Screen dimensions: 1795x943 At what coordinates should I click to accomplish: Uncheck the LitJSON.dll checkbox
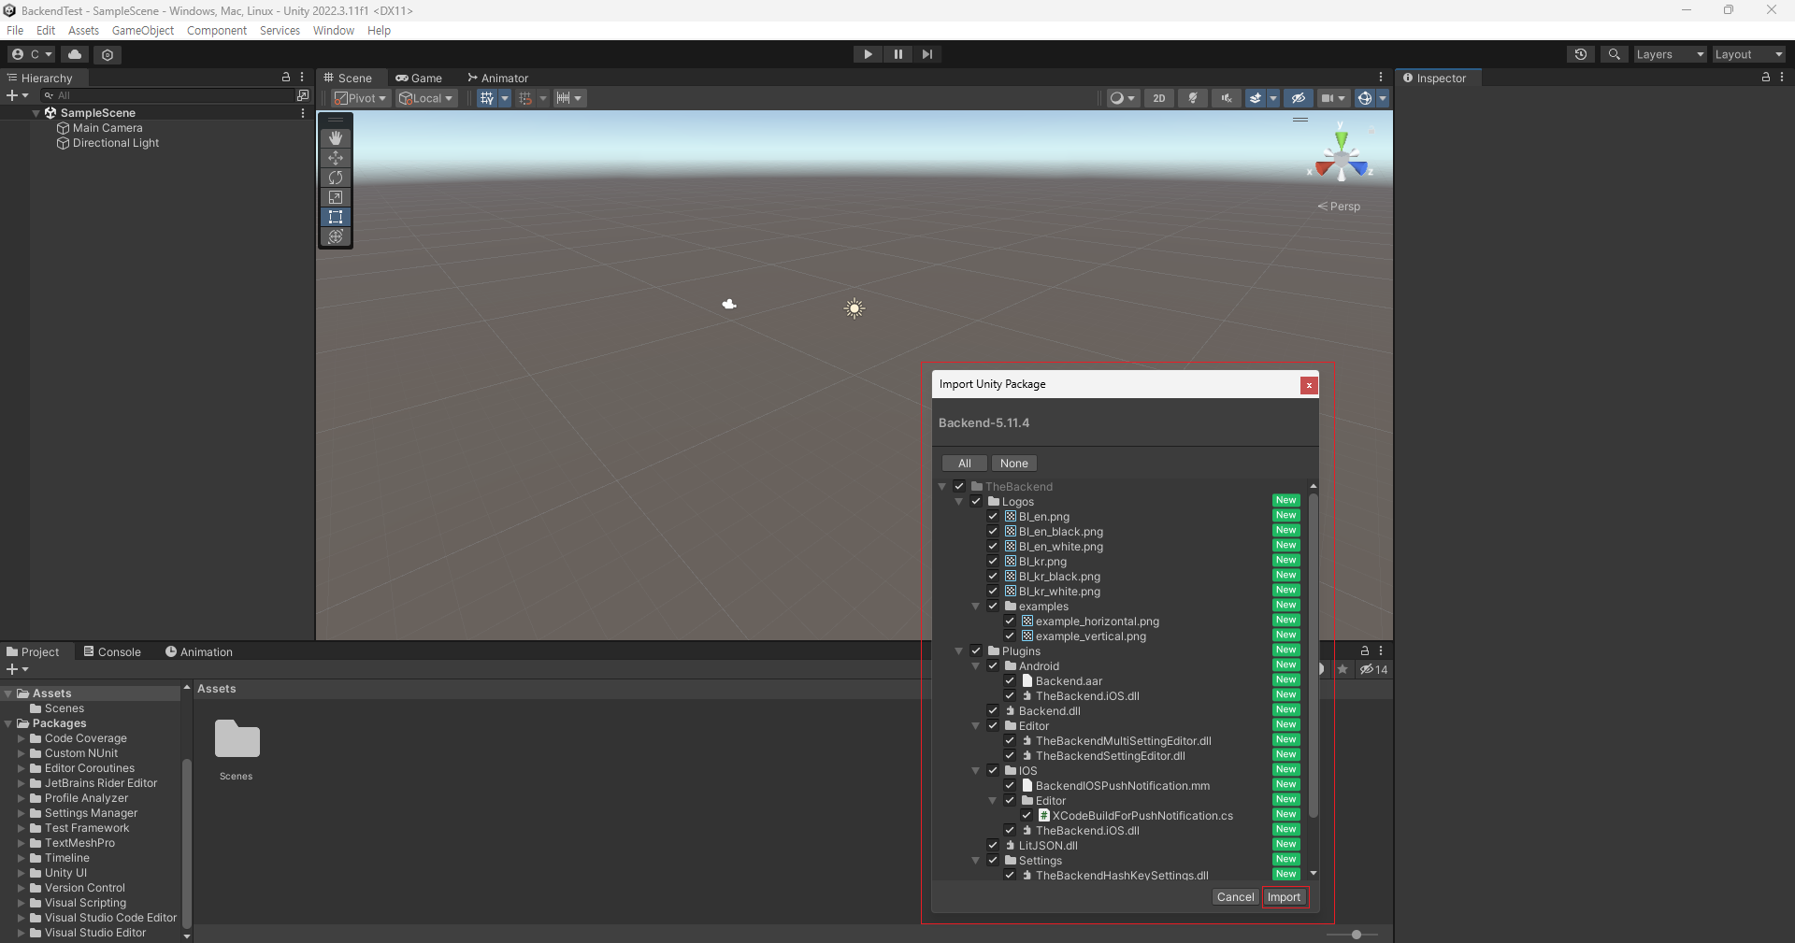click(993, 845)
